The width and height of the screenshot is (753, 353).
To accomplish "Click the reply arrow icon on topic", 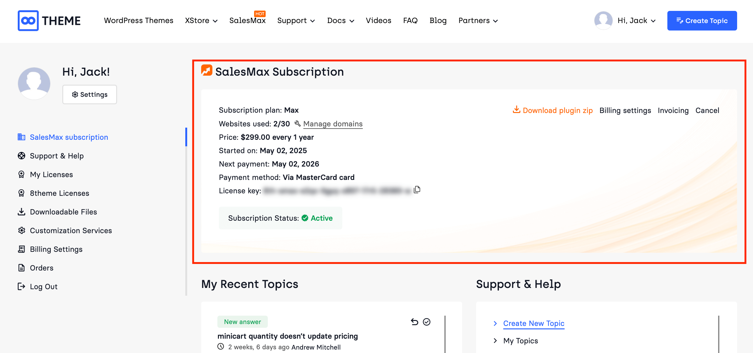I will point(414,322).
